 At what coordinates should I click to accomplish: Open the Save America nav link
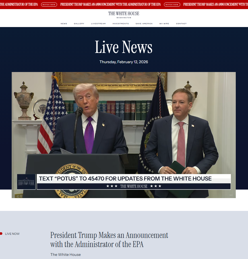144,24
